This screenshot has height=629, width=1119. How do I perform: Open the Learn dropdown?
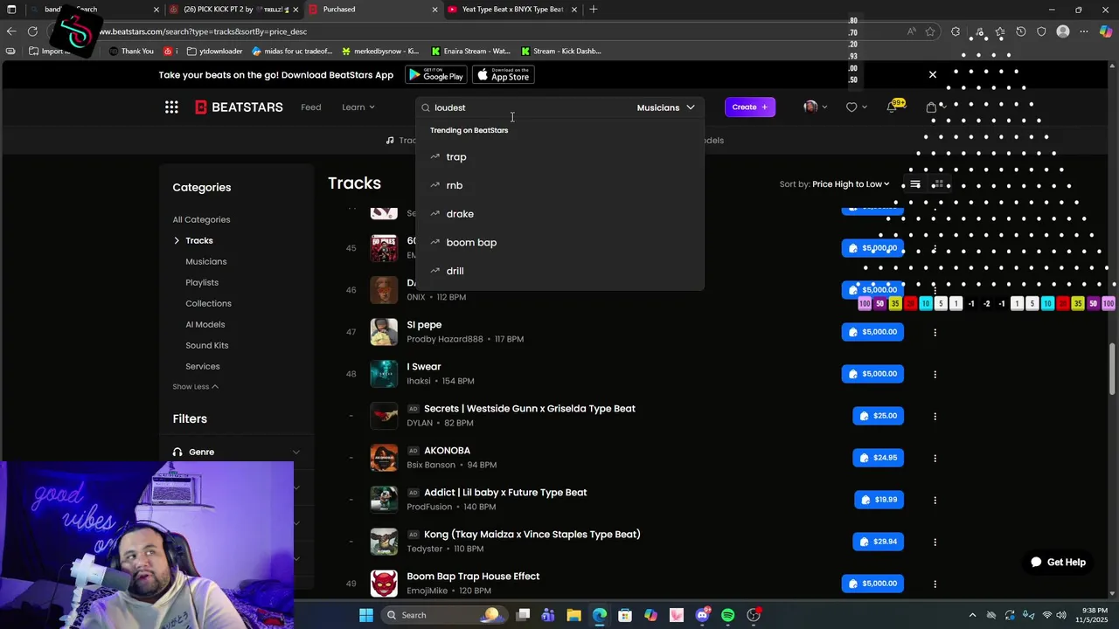(358, 107)
